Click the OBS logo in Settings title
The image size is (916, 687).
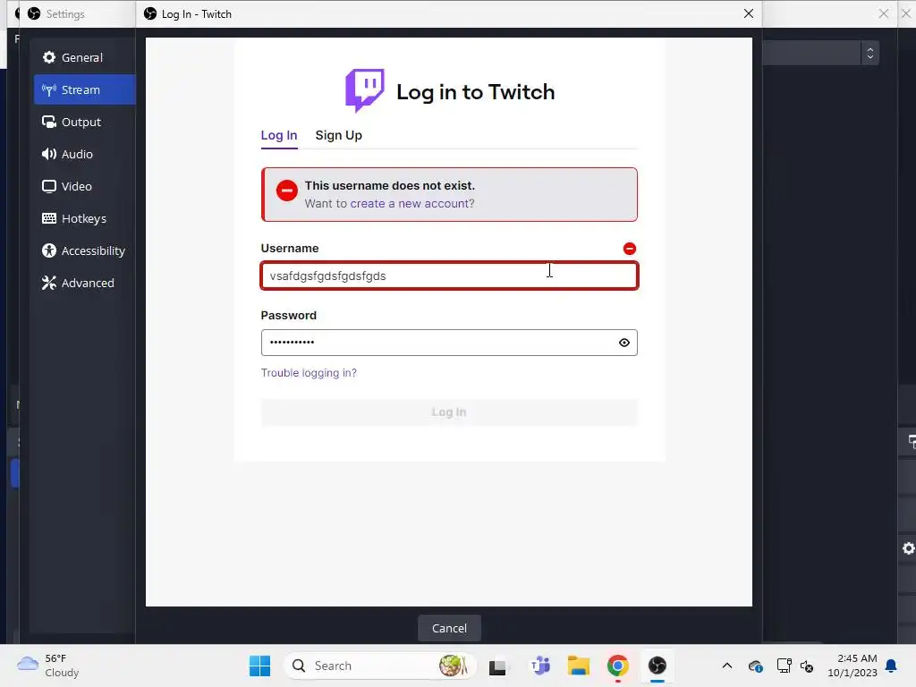tap(34, 13)
